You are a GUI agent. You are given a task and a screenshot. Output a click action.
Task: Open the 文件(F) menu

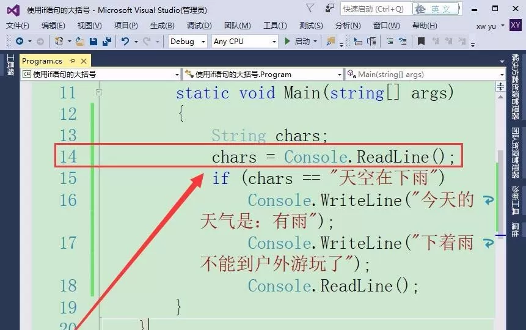(18, 26)
